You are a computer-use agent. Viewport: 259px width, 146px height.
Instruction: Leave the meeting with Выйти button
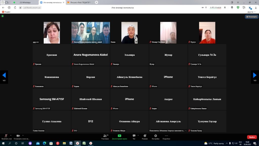(x=252, y=137)
